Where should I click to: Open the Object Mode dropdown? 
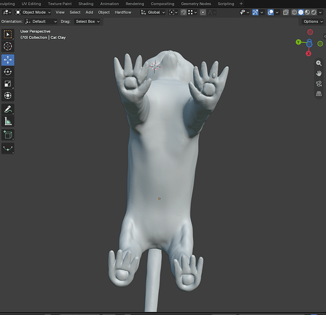tap(33, 13)
